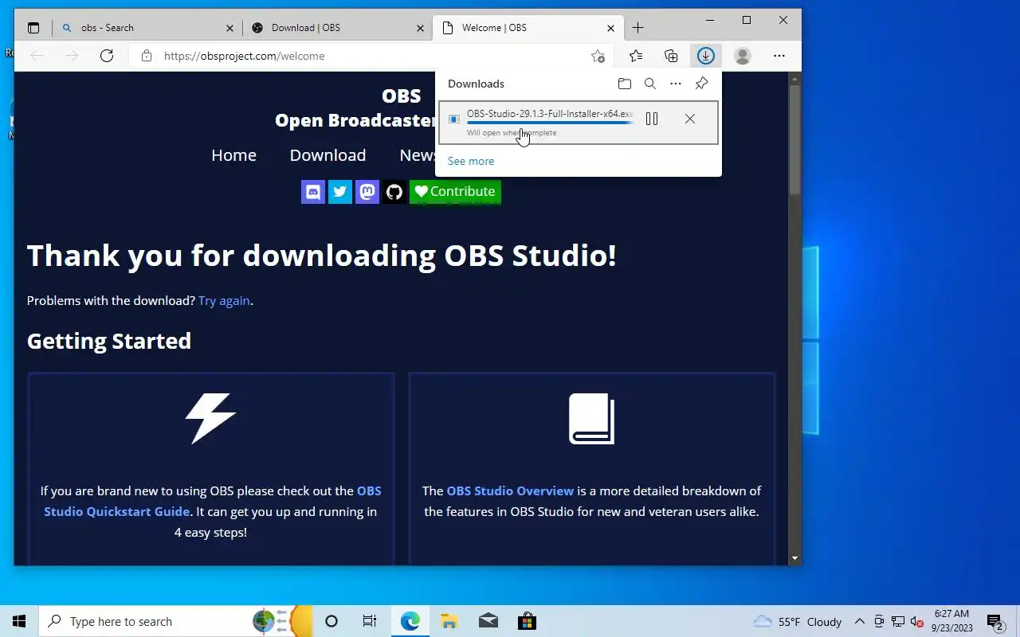Click the address bar URL
Screen dimensions: 1020x637
[x=244, y=56]
